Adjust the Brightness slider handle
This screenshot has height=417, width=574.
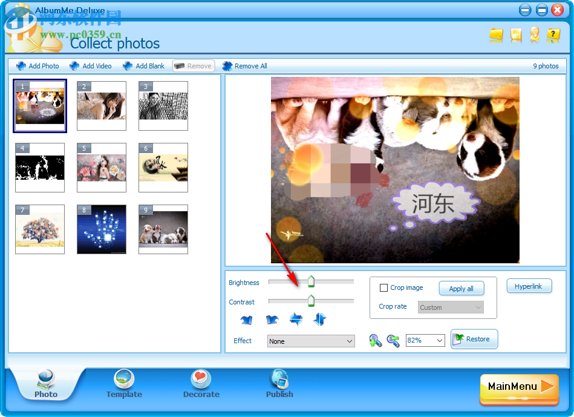pyautogui.click(x=311, y=281)
